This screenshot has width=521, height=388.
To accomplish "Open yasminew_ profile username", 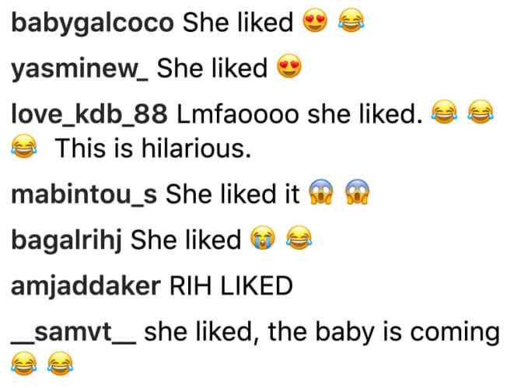I will [80, 68].
